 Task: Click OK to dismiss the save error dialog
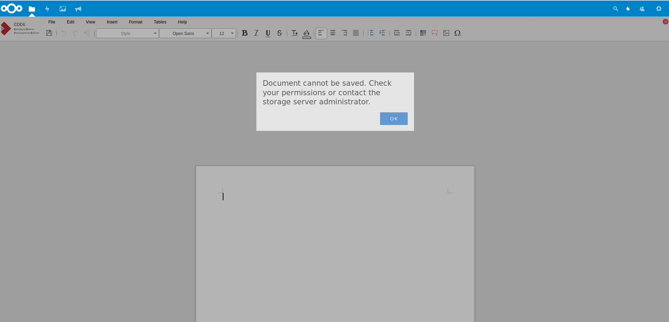pyautogui.click(x=393, y=118)
